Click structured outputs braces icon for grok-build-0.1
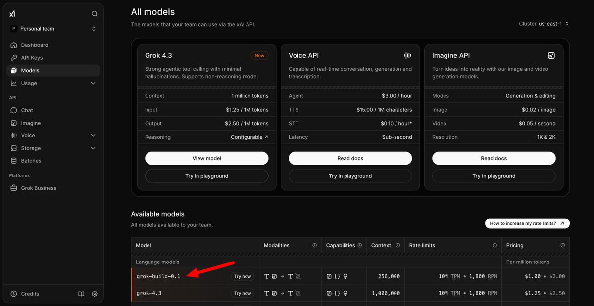This screenshot has height=306, width=594. [x=337, y=277]
